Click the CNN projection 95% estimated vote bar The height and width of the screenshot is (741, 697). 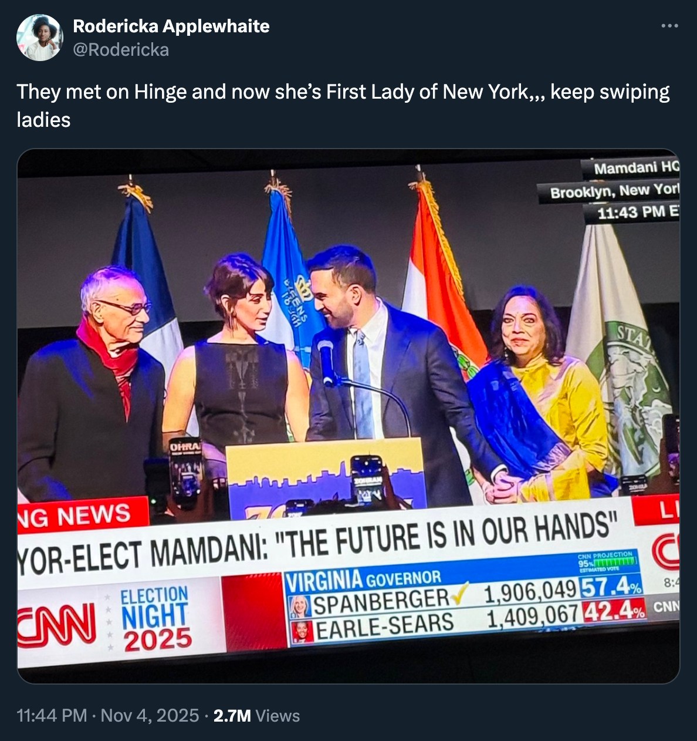pyautogui.click(x=608, y=562)
